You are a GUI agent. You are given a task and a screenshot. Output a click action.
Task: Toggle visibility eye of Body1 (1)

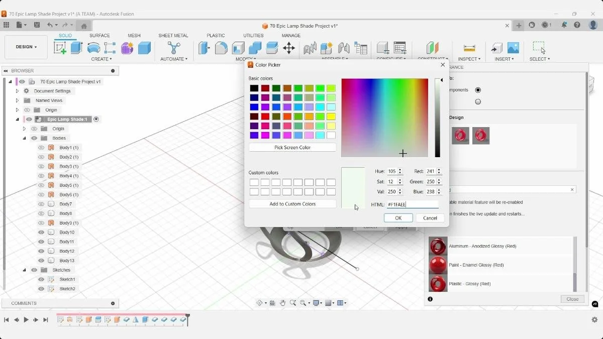click(x=41, y=148)
